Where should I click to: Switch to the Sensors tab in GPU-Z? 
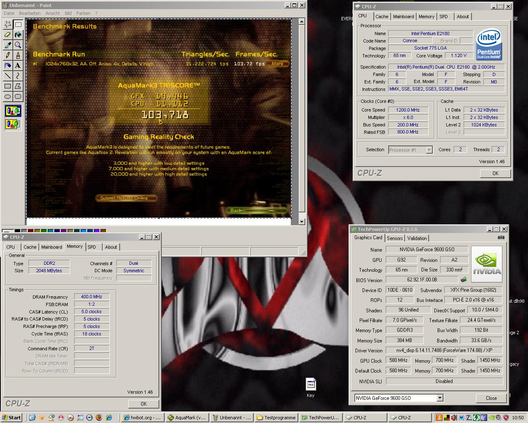point(395,238)
